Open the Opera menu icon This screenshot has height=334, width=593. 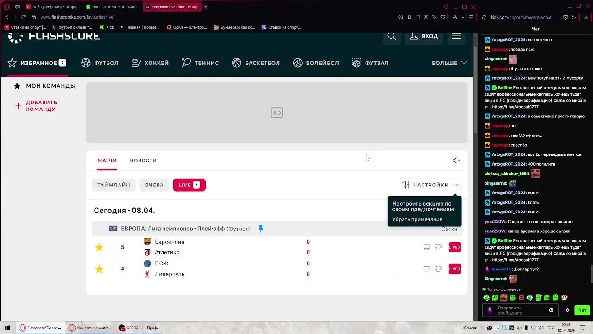click(7, 7)
